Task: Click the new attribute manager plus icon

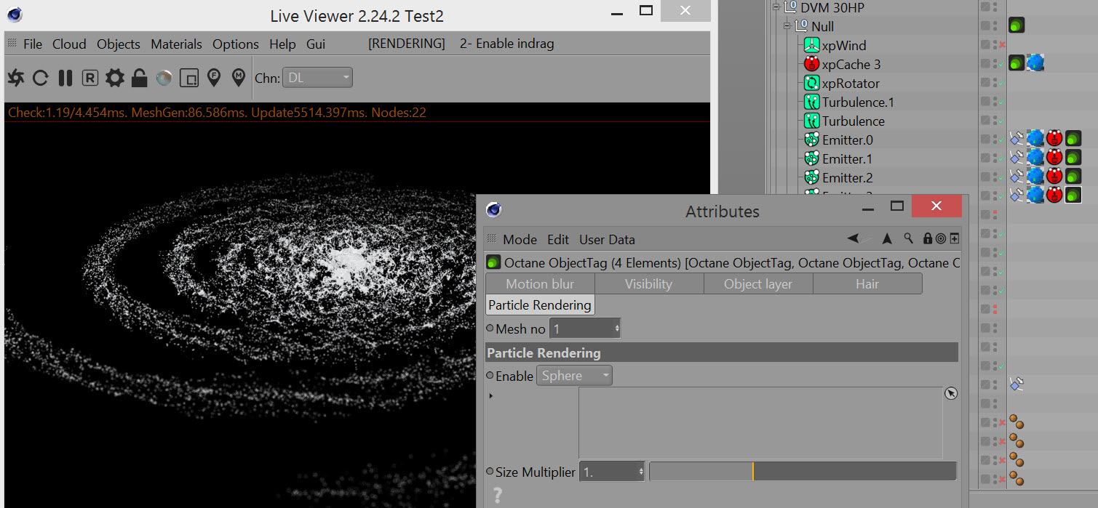Action: [954, 238]
